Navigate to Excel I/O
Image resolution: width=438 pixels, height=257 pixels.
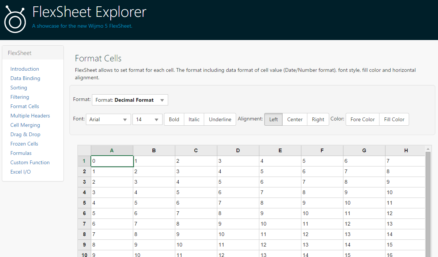(20, 172)
